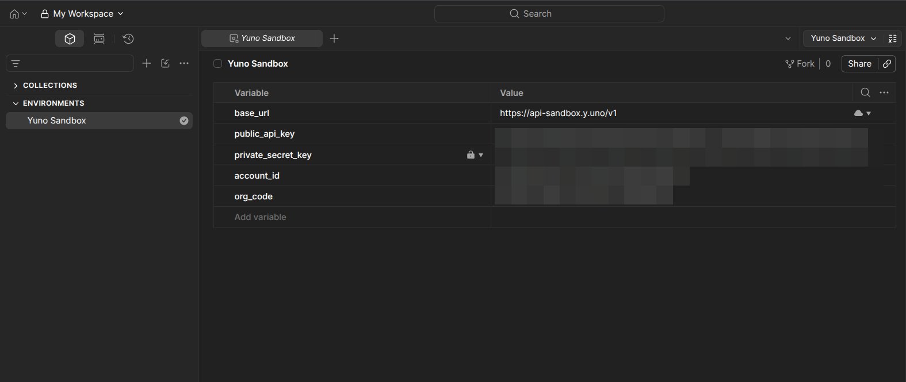Open a new tab with plus
906x382 pixels.
point(334,38)
